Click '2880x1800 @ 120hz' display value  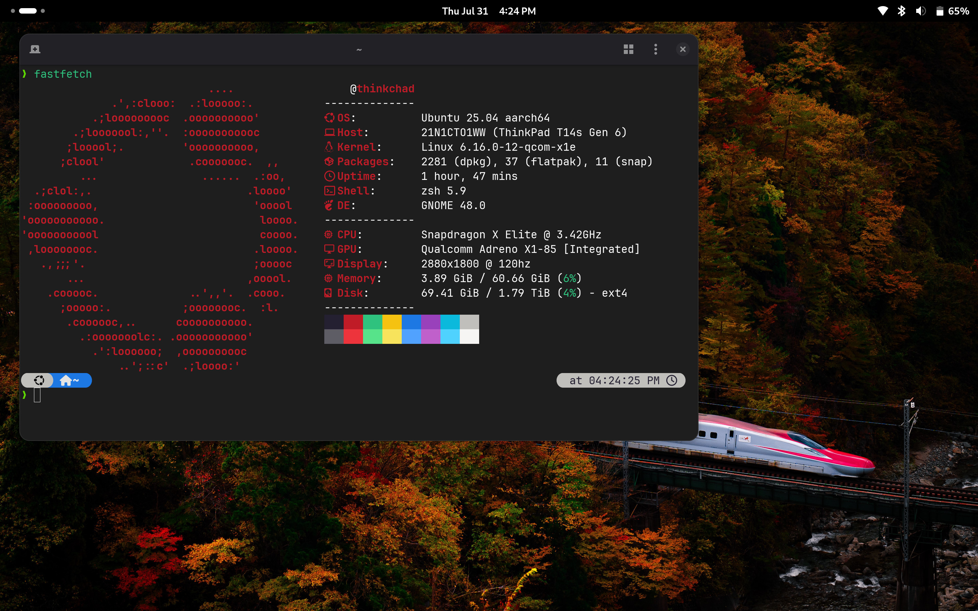tap(476, 263)
